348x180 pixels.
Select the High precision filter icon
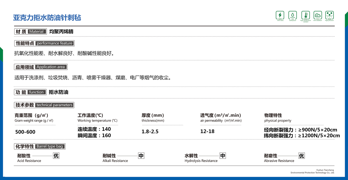tap(329, 15)
